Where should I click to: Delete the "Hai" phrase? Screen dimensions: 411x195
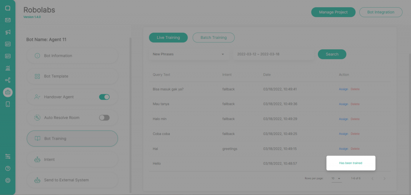tap(355, 149)
